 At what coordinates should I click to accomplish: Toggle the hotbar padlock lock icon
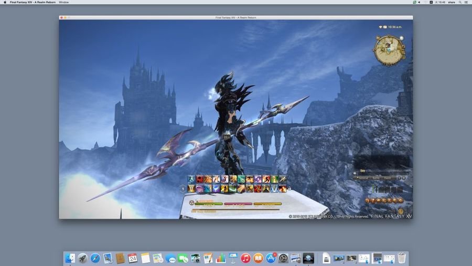[289, 189]
